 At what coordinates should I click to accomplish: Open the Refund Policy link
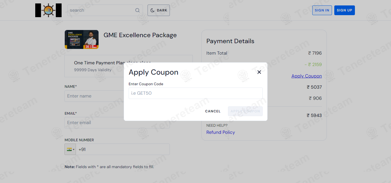click(221, 132)
